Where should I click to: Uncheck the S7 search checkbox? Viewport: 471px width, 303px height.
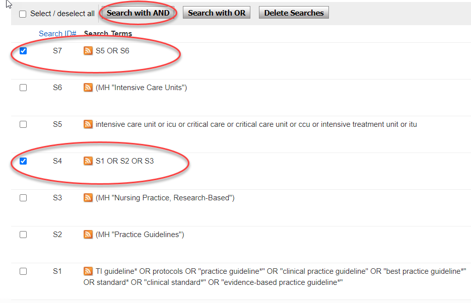click(23, 51)
